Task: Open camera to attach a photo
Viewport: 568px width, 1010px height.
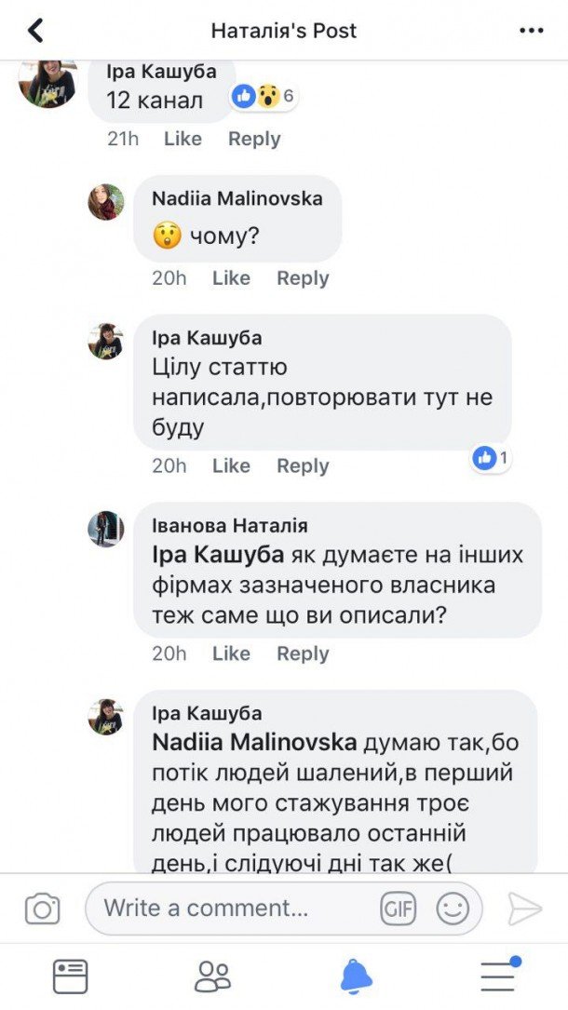Action: coord(42,909)
